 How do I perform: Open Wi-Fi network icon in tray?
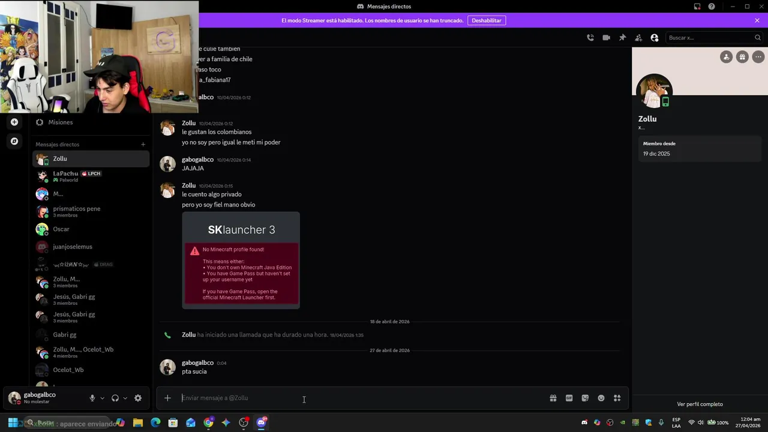[691, 422]
